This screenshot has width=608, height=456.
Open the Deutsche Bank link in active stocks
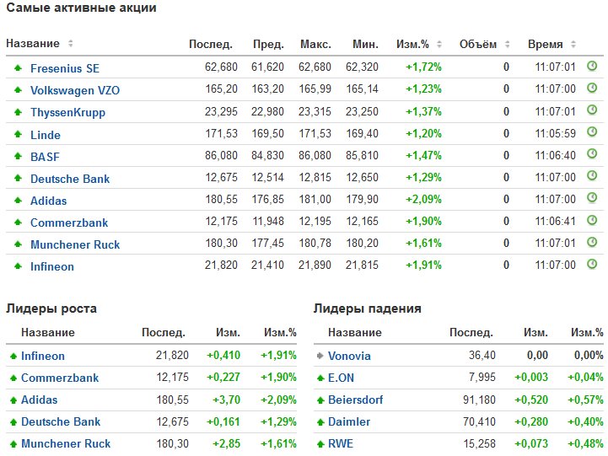(x=70, y=179)
